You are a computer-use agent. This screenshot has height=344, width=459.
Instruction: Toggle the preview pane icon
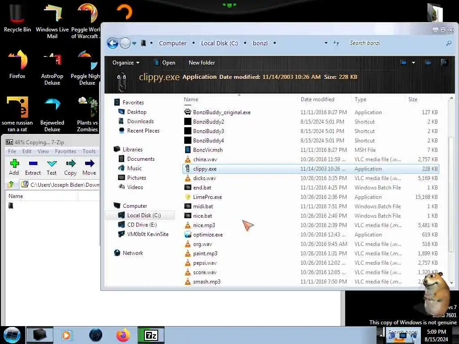428,63
